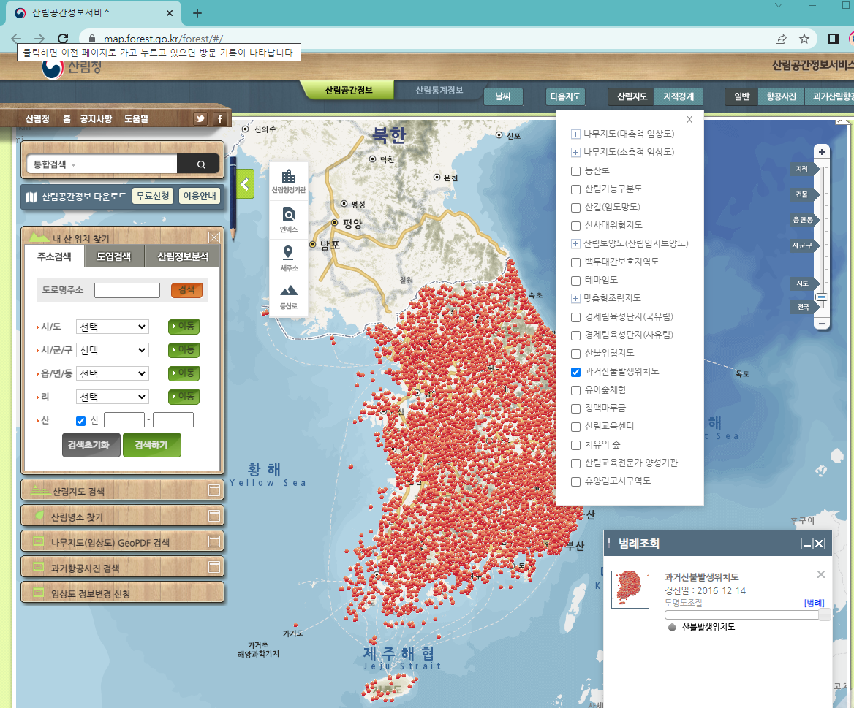Open browser side panel icon
The width and height of the screenshot is (854, 708).
[834, 39]
